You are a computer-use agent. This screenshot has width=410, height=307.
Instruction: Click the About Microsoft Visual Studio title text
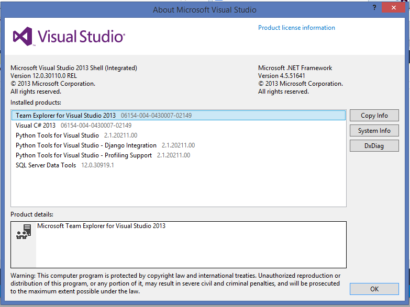[205, 10]
